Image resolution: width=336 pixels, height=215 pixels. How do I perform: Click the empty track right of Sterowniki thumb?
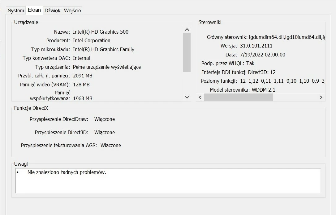295,97
